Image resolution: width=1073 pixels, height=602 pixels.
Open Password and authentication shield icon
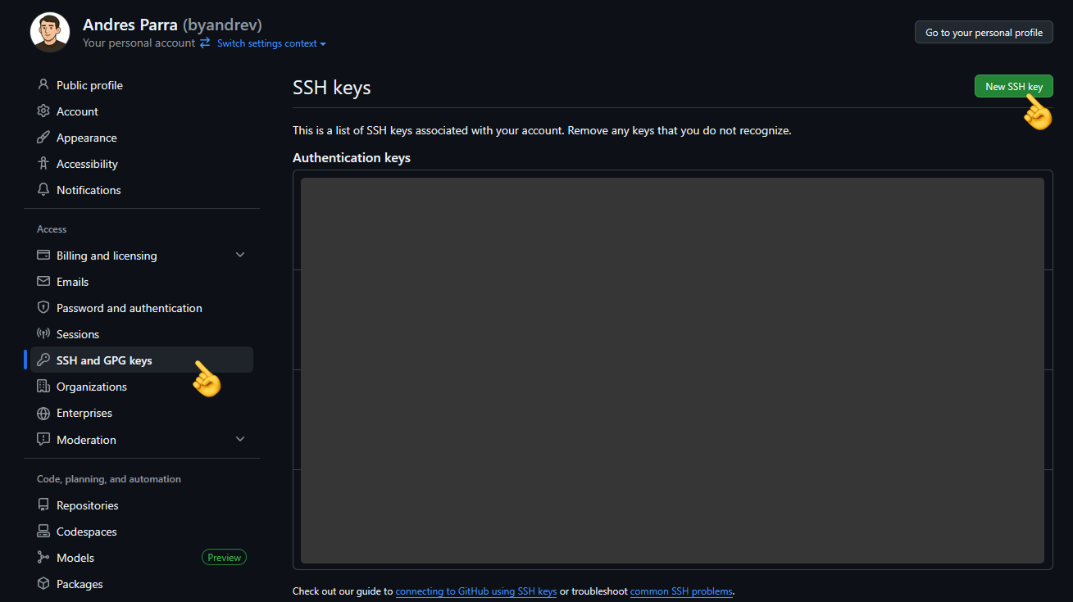43,307
